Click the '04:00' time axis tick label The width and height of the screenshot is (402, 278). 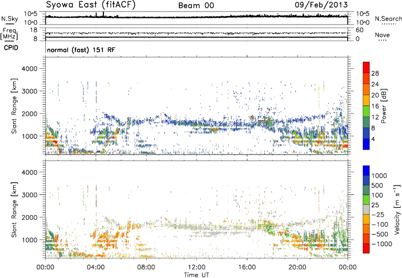tap(95, 267)
